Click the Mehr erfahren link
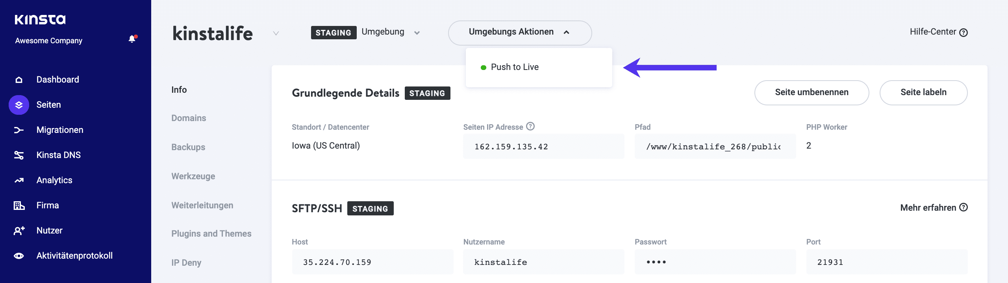 [934, 208]
